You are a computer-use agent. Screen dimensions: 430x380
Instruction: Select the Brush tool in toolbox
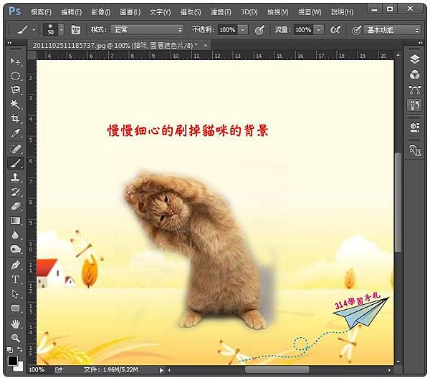coord(15,163)
